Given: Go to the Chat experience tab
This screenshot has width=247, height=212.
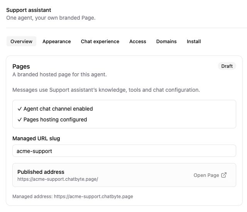Looking at the screenshot, I should coord(100,41).
